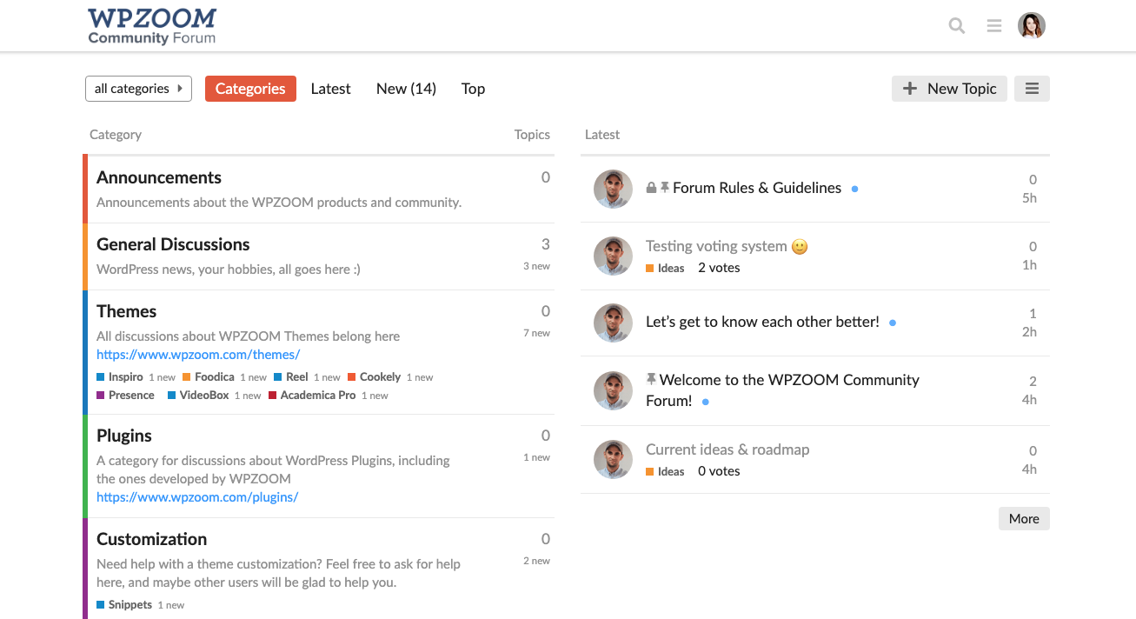The image size is (1136, 619).
Task: Open the header hamburger menu icon
Action: click(x=994, y=26)
